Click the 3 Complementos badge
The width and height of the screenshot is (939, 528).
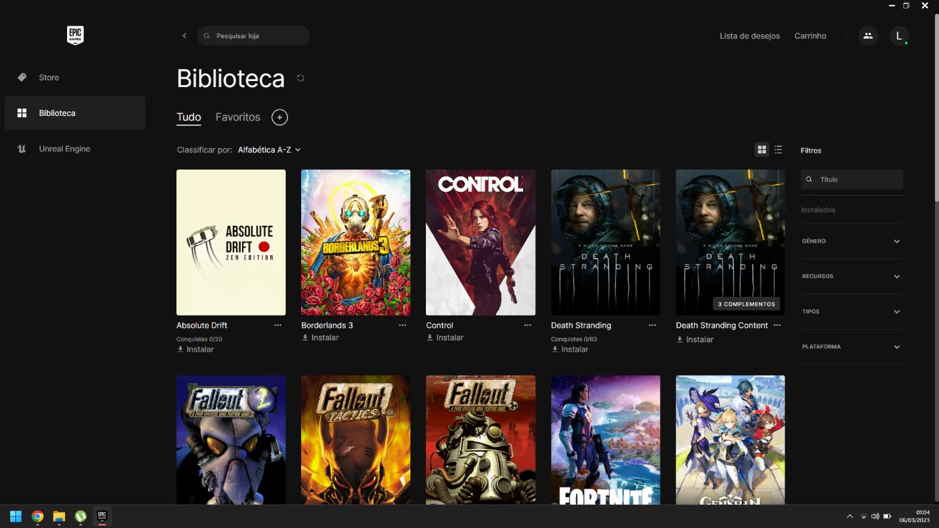747,304
